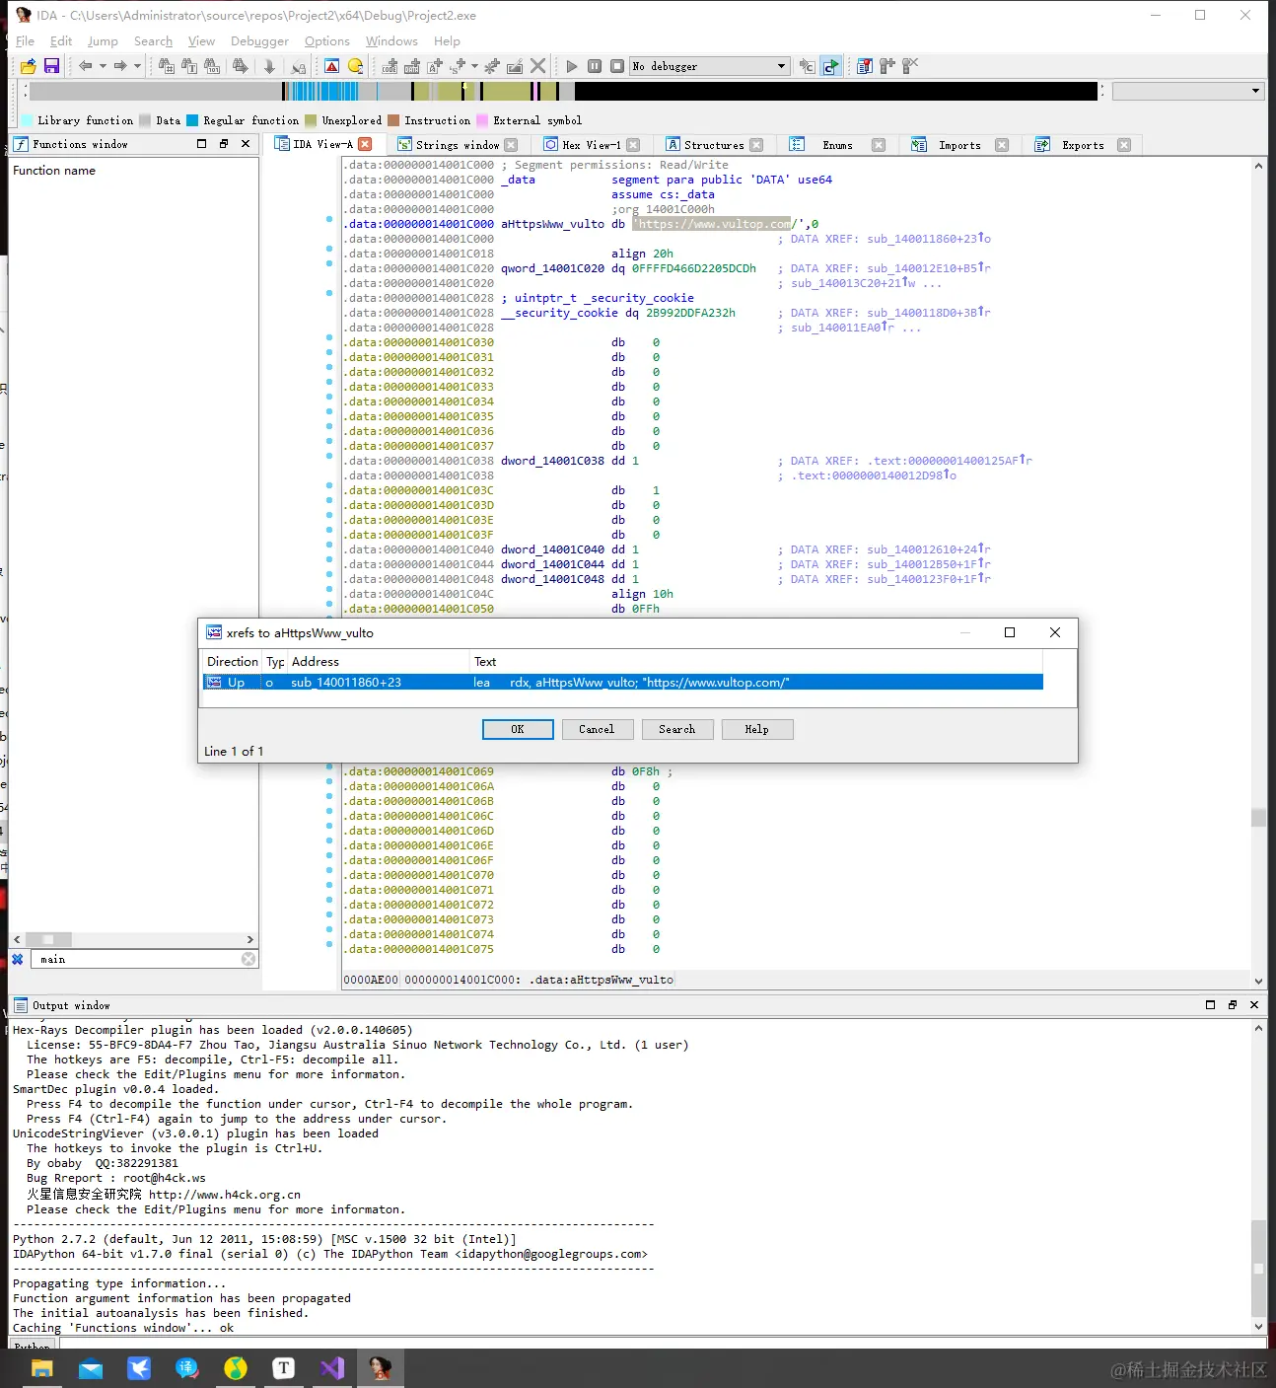
Task: Switch to the Exports tab
Action: click(x=1082, y=145)
